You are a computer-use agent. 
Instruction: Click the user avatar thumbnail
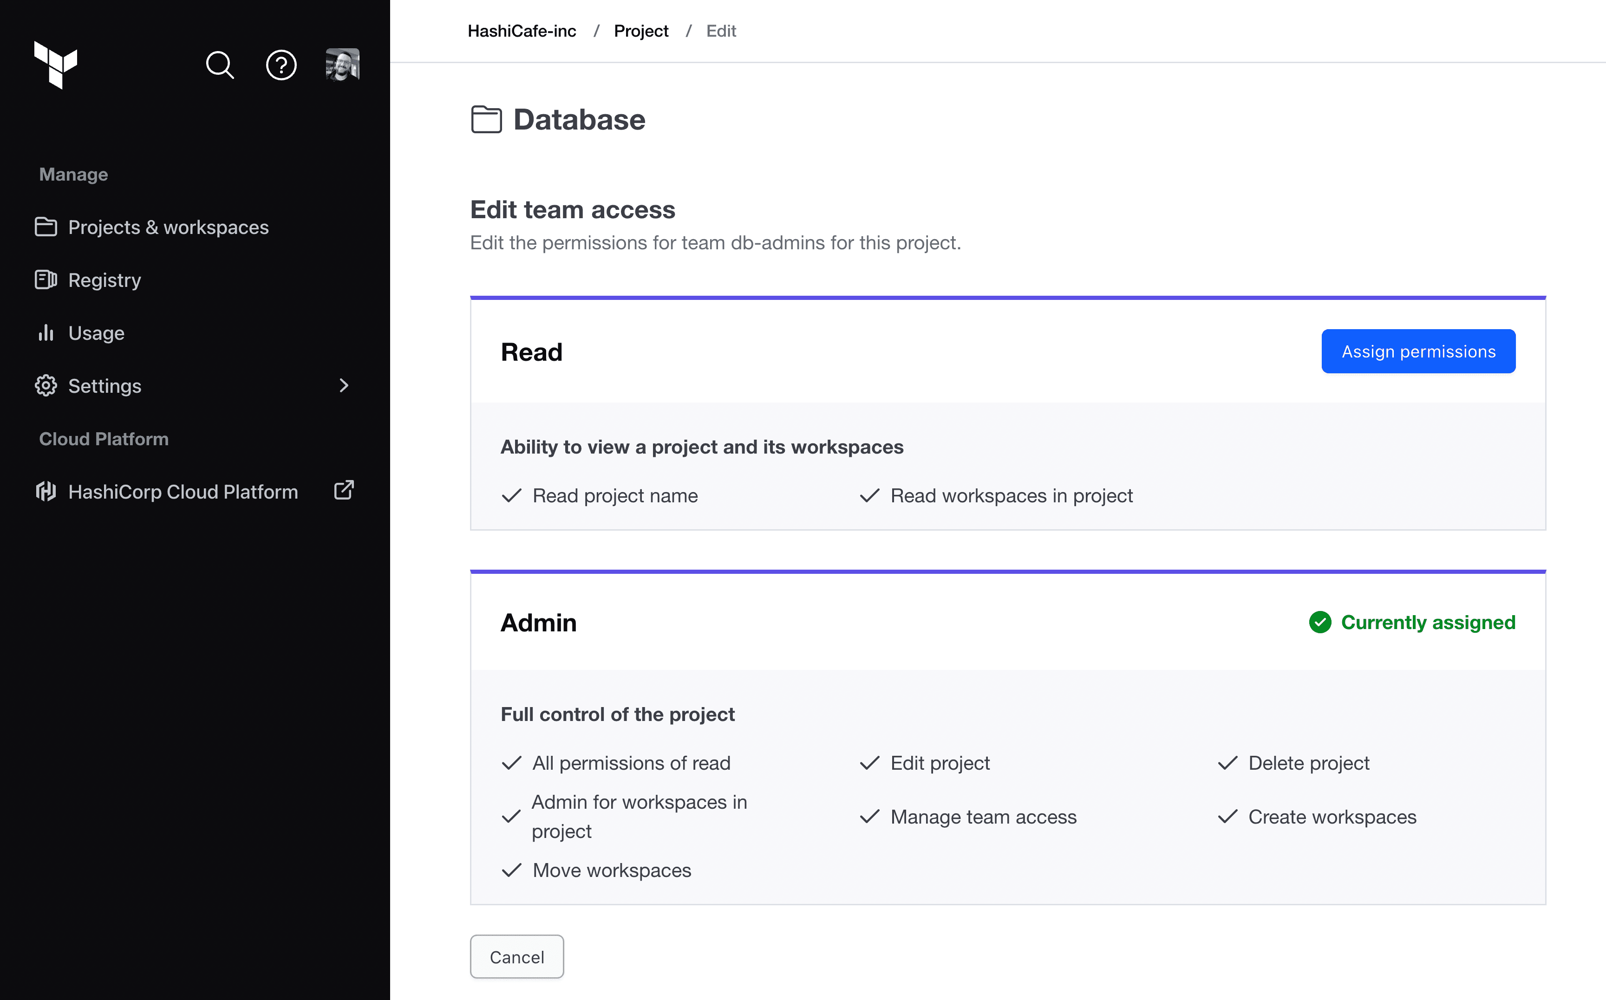343,65
